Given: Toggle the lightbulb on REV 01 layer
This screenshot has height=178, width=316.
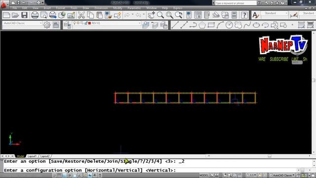Looking at the screenshot, I should pyautogui.click(x=75, y=23).
